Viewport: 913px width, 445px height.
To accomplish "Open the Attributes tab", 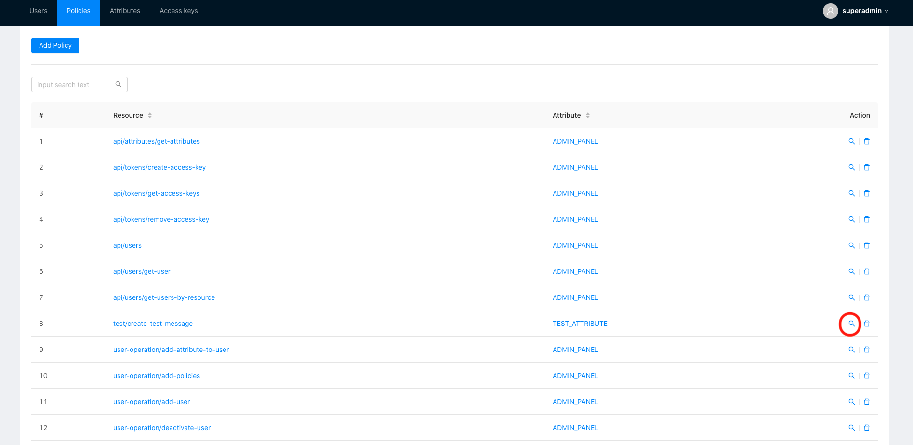I will coord(125,11).
